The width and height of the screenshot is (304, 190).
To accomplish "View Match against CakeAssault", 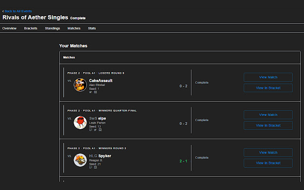I will 268,77.
